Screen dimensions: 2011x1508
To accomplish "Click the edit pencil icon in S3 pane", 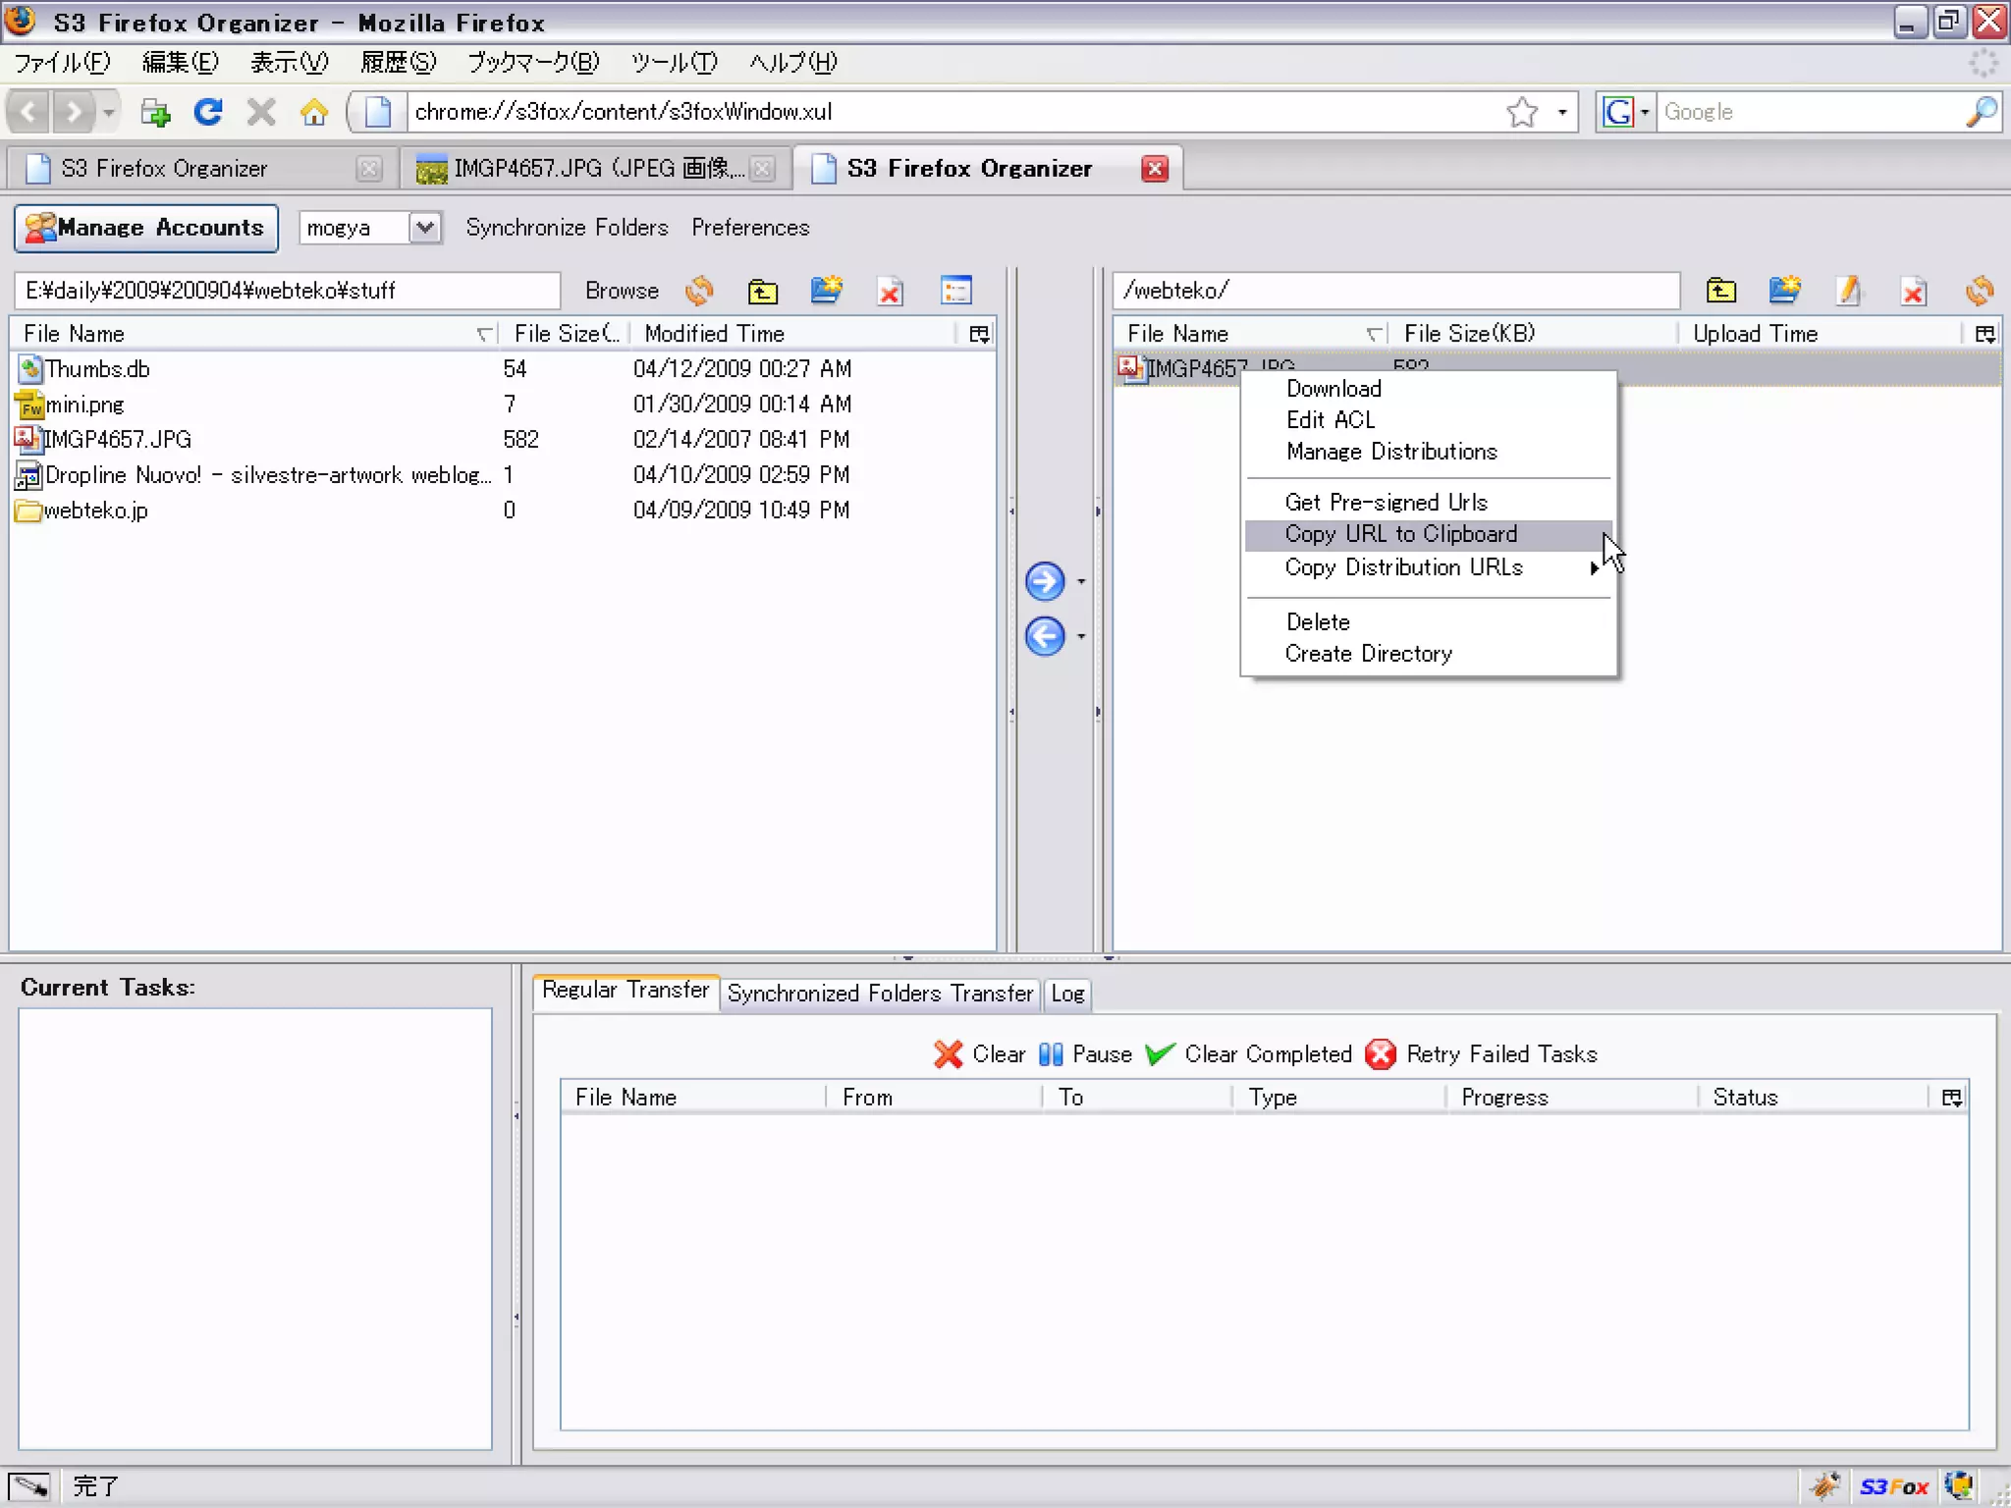I will (x=1848, y=291).
